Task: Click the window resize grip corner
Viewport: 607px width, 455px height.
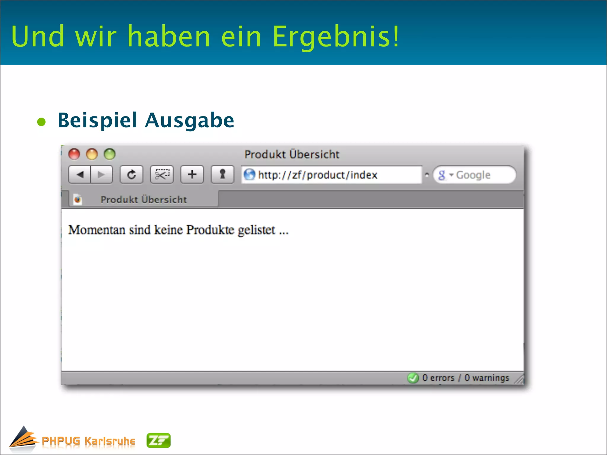Action: [519, 379]
